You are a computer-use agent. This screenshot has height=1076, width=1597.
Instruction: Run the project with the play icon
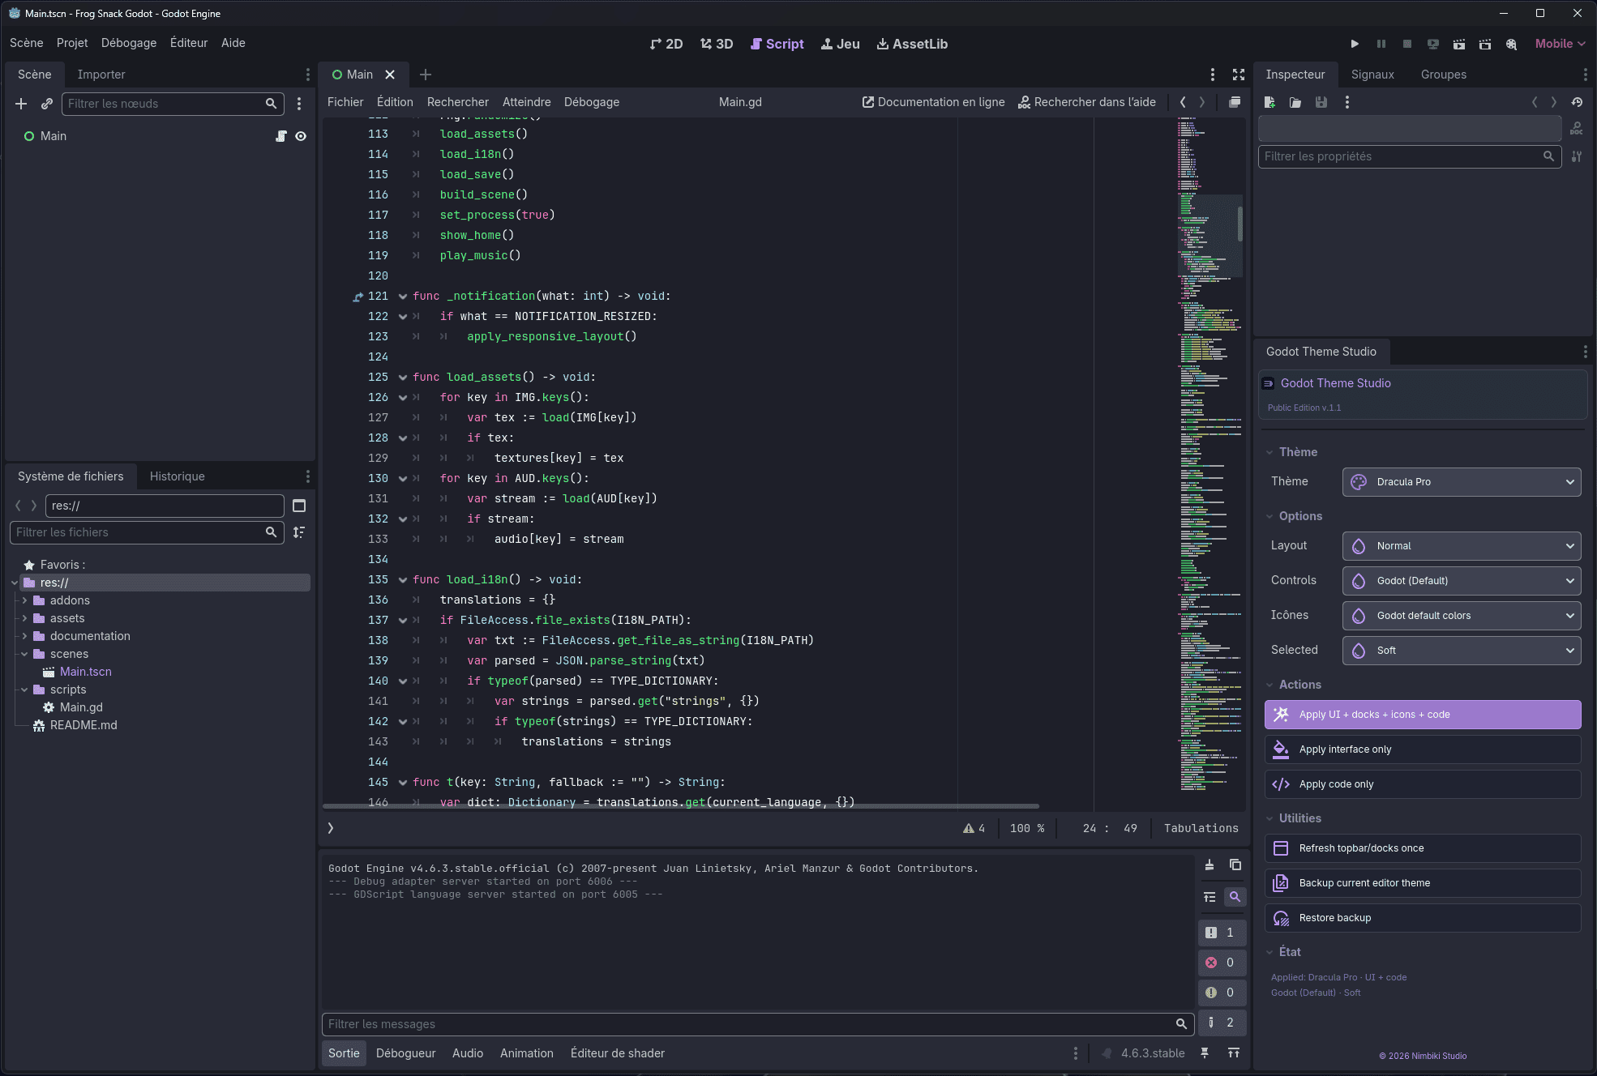click(1355, 44)
